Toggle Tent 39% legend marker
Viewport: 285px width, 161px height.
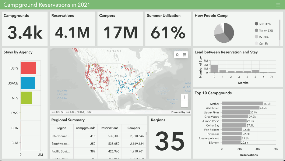pos(256,24)
